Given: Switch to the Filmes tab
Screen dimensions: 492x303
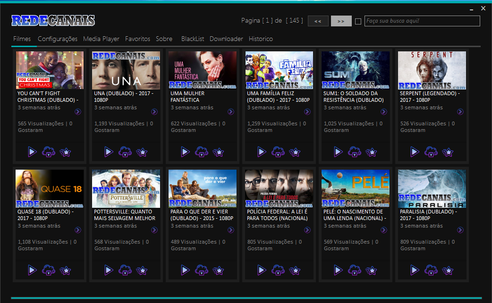Looking at the screenshot, I should point(22,39).
